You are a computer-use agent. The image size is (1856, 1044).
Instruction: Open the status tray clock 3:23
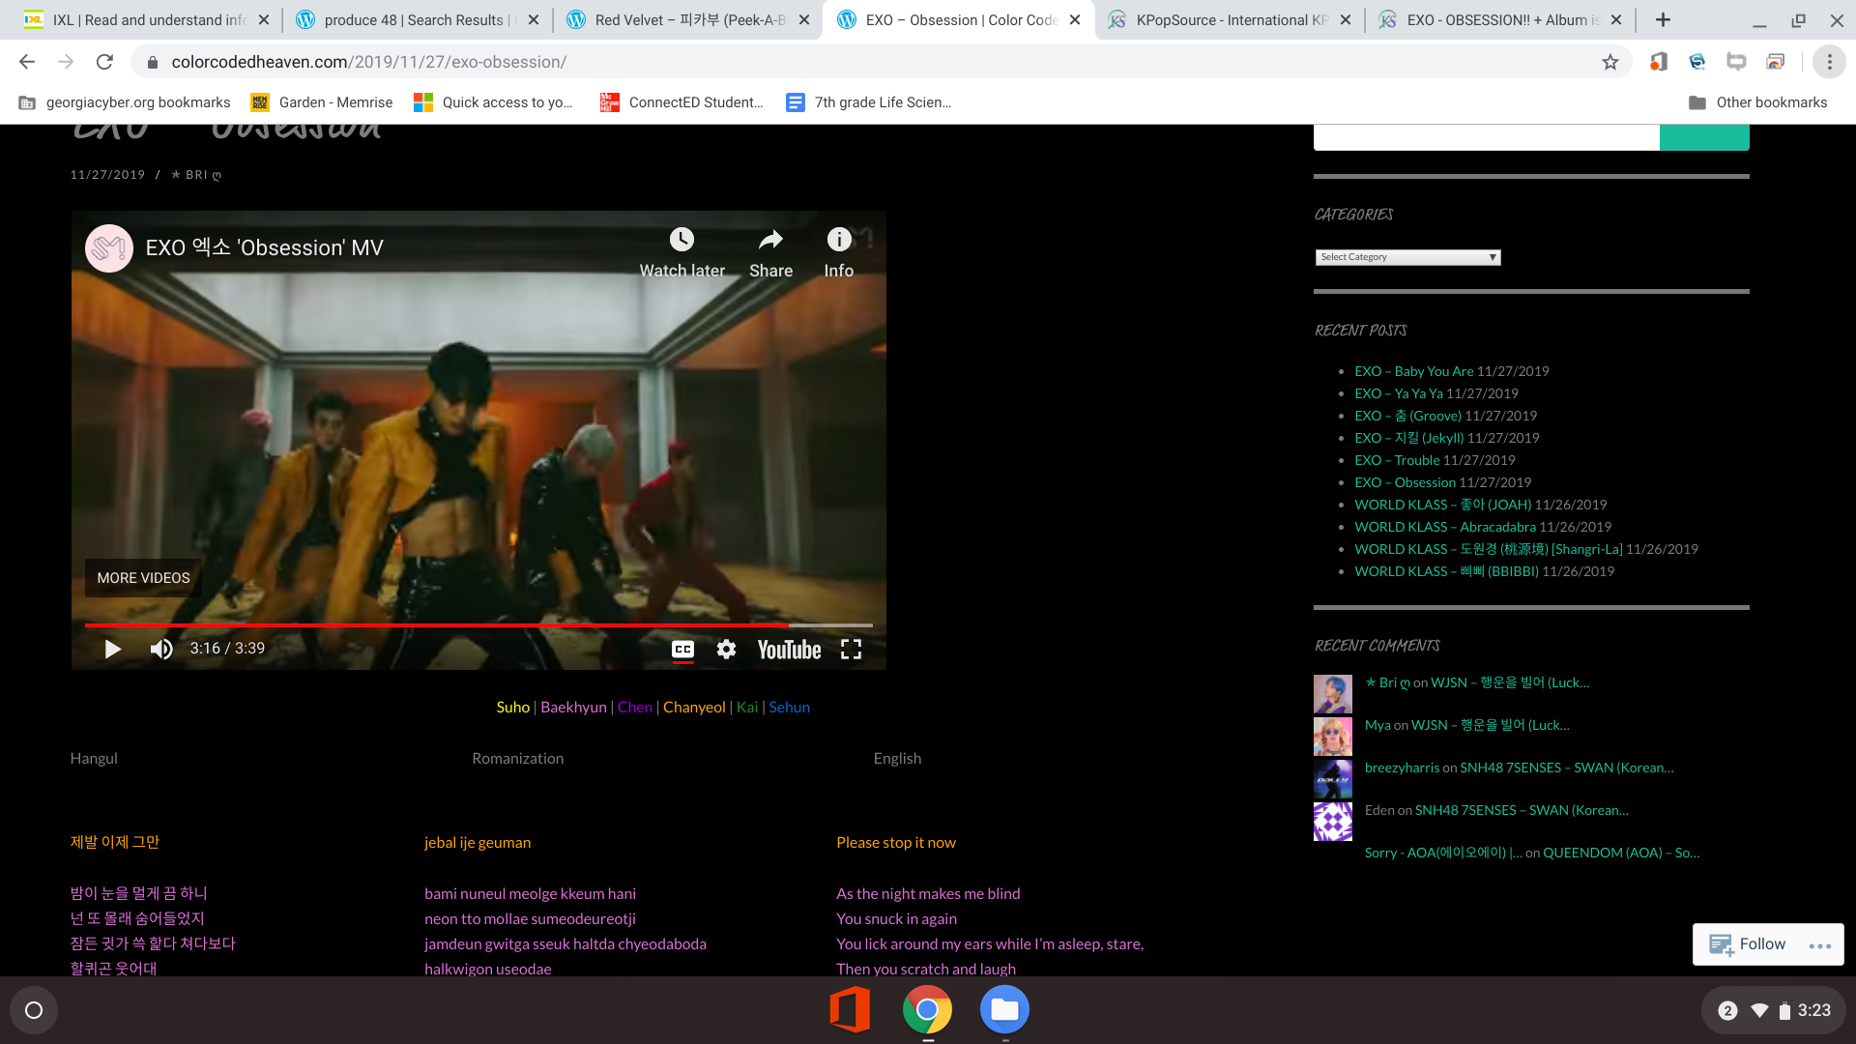[x=1813, y=1011]
